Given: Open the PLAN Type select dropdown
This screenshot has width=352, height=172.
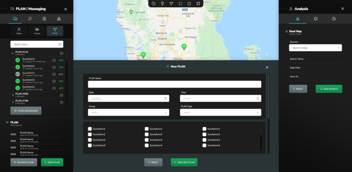Looking at the screenshot, I should tap(220, 112).
